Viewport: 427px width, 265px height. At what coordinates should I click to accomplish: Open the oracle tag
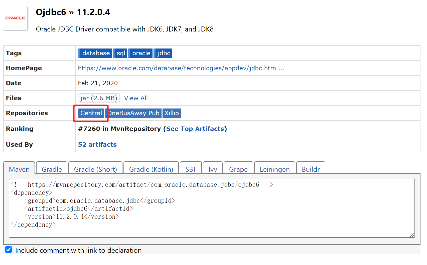pos(140,53)
